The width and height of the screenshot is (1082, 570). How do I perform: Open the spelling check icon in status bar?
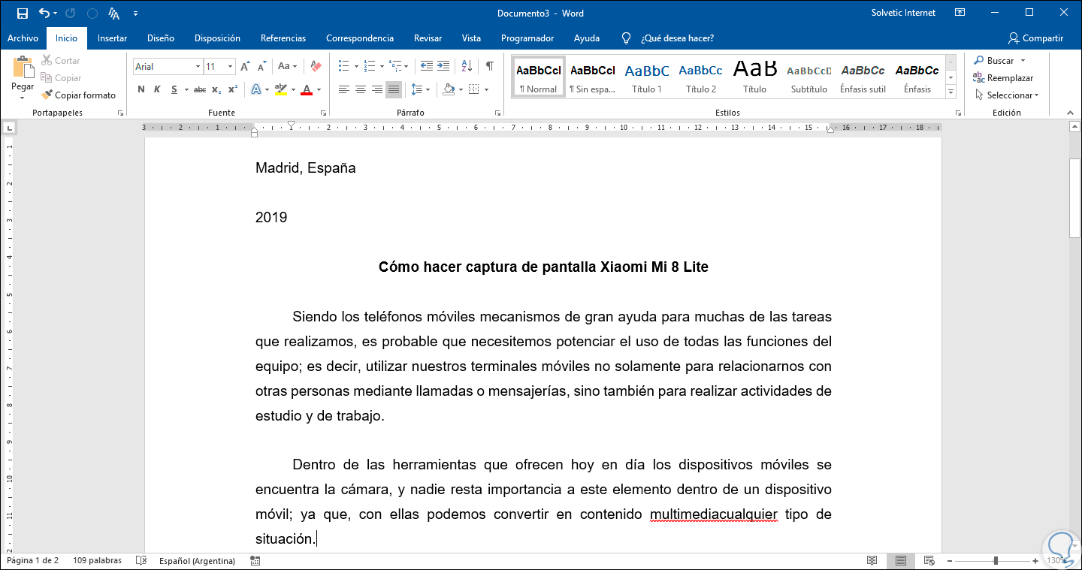141,560
